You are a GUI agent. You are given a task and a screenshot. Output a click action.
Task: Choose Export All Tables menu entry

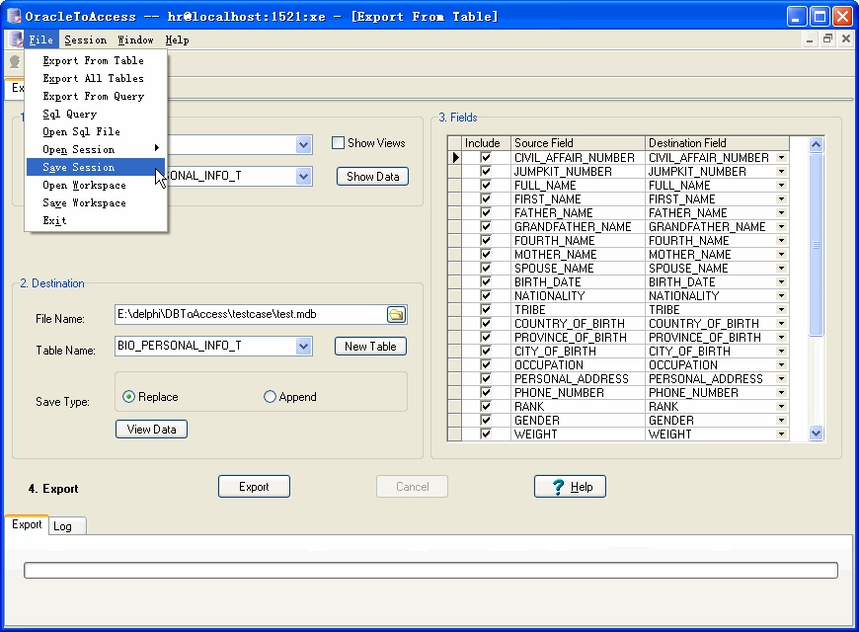(x=96, y=78)
